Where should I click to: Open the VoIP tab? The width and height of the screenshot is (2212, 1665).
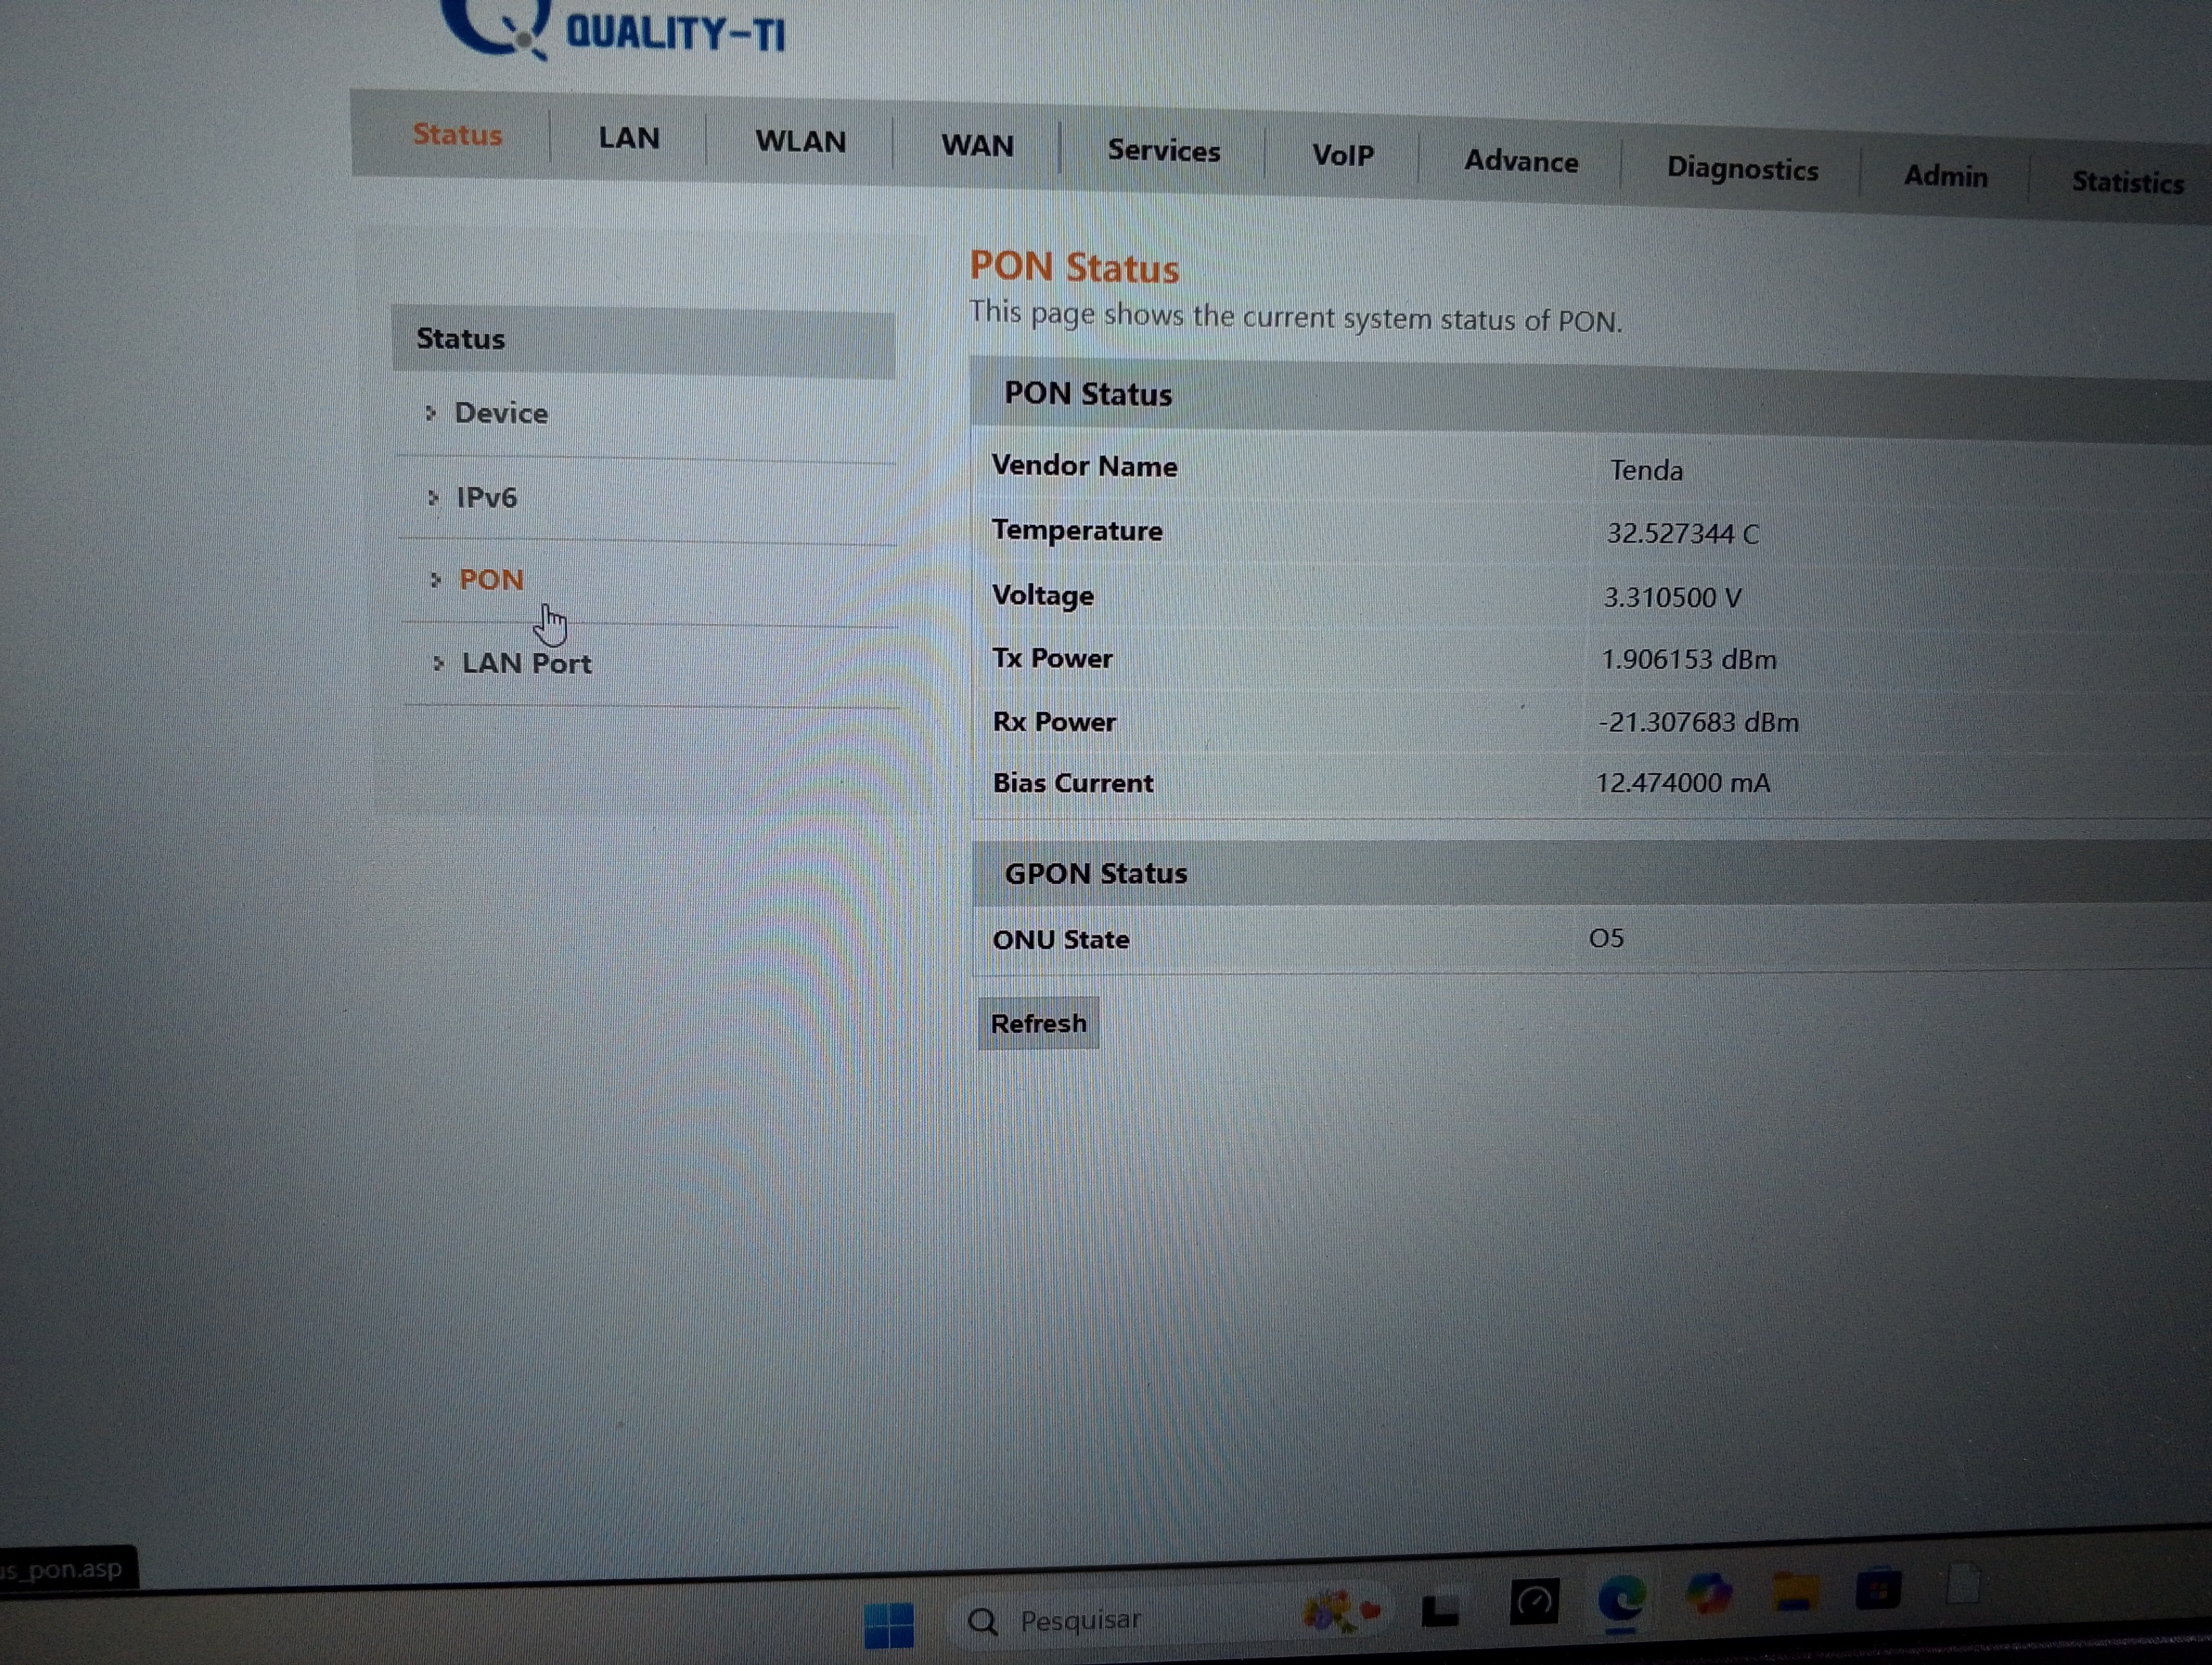point(1342,156)
